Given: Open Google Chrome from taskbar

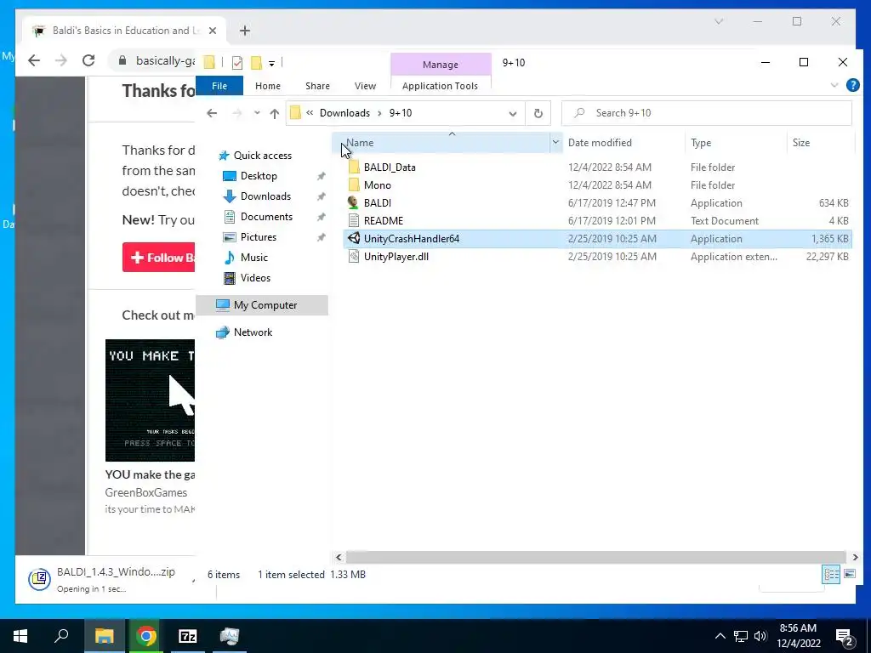Looking at the screenshot, I should pyautogui.click(x=146, y=636).
